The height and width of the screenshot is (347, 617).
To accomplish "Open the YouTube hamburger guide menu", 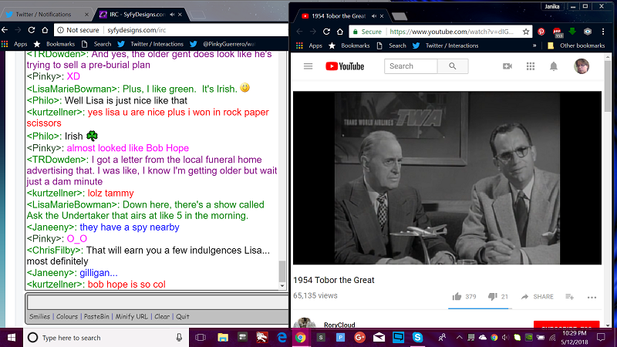I will pos(308,66).
